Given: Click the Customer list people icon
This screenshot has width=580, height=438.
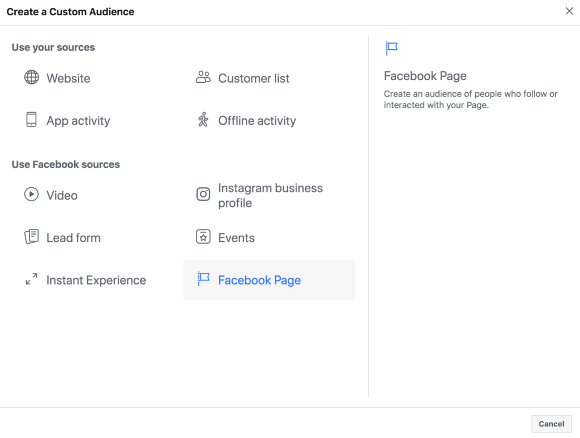Looking at the screenshot, I should [x=203, y=77].
